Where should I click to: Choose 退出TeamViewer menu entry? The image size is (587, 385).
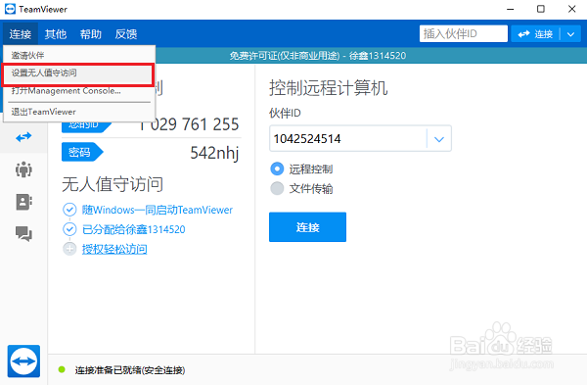click(x=79, y=112)
